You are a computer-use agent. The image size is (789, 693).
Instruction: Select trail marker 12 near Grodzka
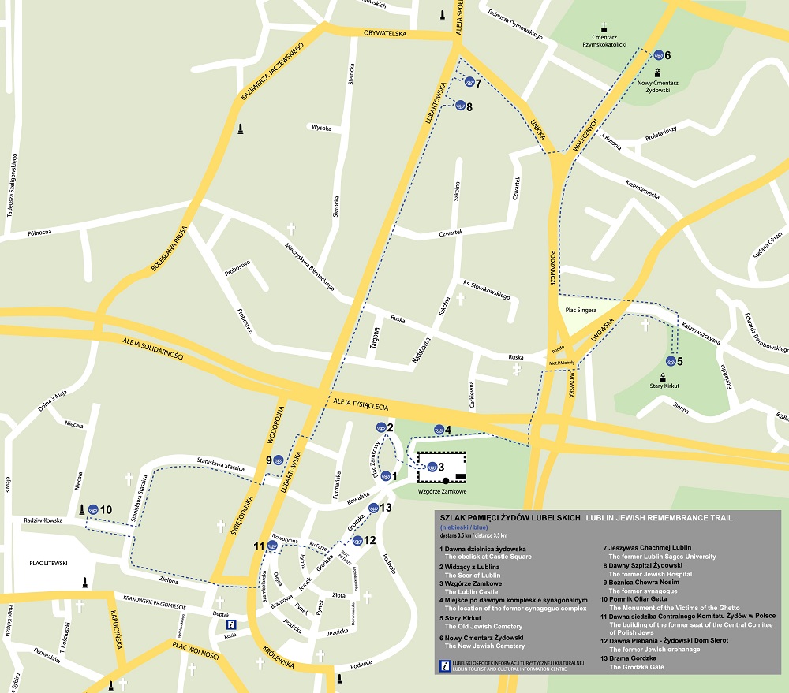tap(357, 541)
